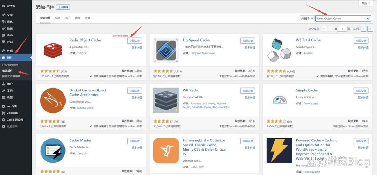377x175 pixels.
Task: Click the Settings (设置) sidebar icon
Action: click(x=4, y=97)
